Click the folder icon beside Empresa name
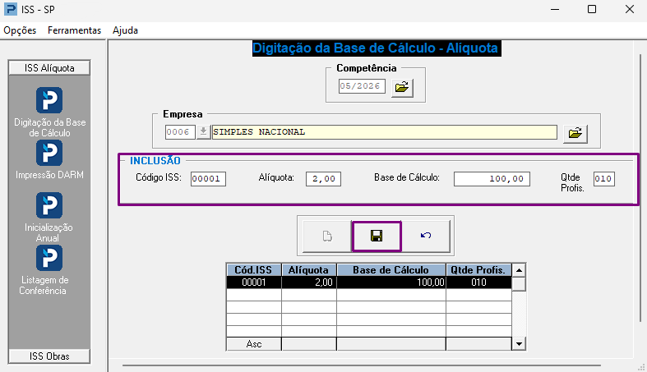Screen dimensions: 647x372 575,133
